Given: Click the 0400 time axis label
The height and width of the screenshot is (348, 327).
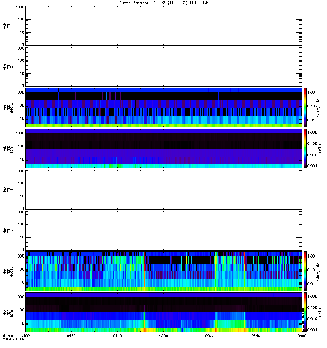Looking at the screenshot, I should [25, 335].
